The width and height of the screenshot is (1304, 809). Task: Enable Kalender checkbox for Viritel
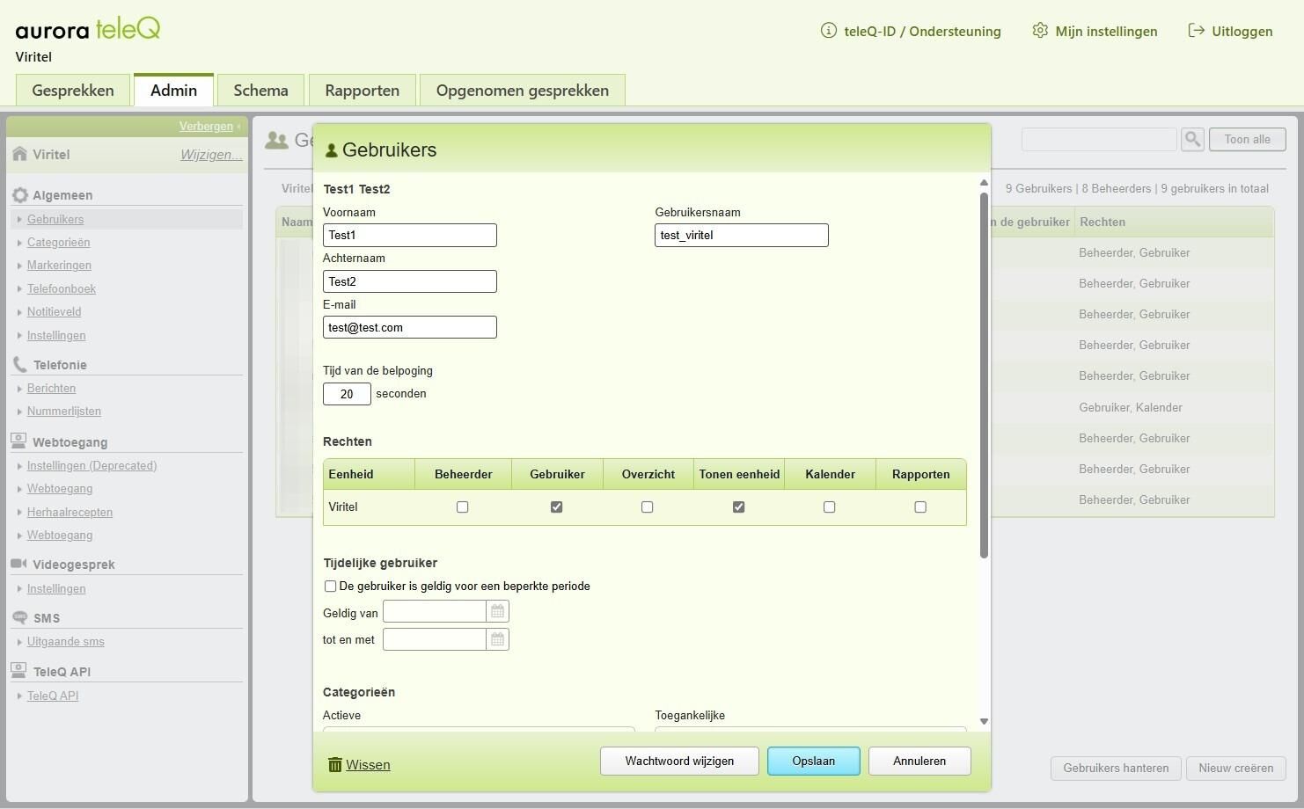(829, 507)
